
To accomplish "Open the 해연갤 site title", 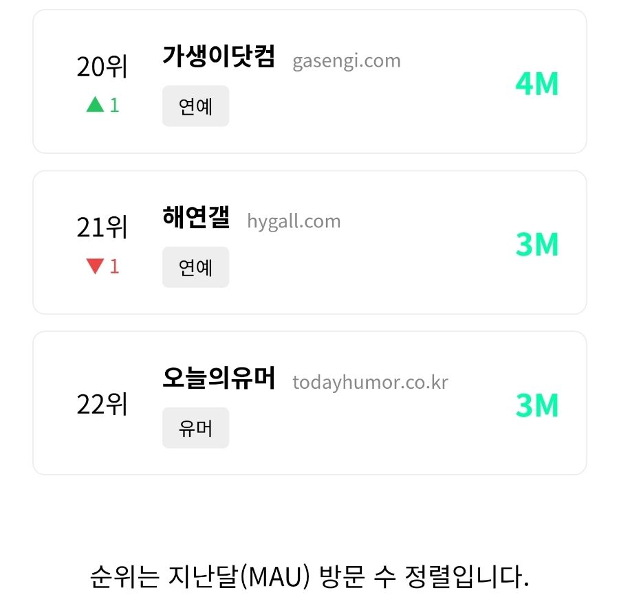I will (x=196, y=218).
